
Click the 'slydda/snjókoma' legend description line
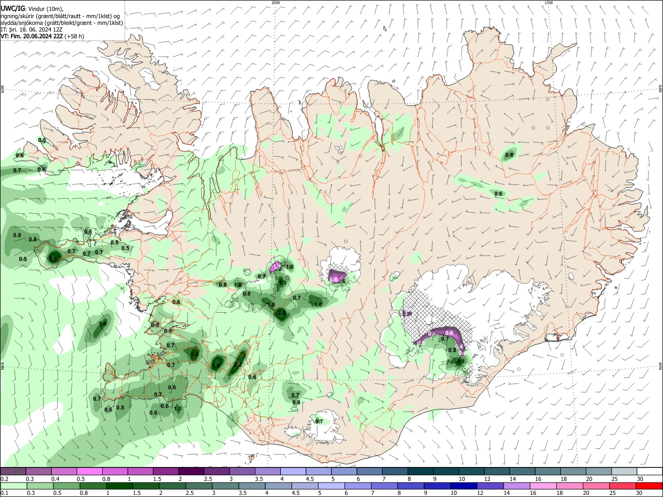coord(62,23)
